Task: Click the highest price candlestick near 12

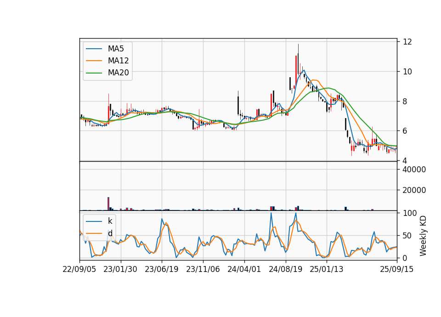Action: pyautogui.click(x=298, y=59)
